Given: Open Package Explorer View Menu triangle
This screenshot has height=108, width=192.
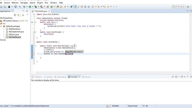Looking at the screenshot, I should [27, 15].
